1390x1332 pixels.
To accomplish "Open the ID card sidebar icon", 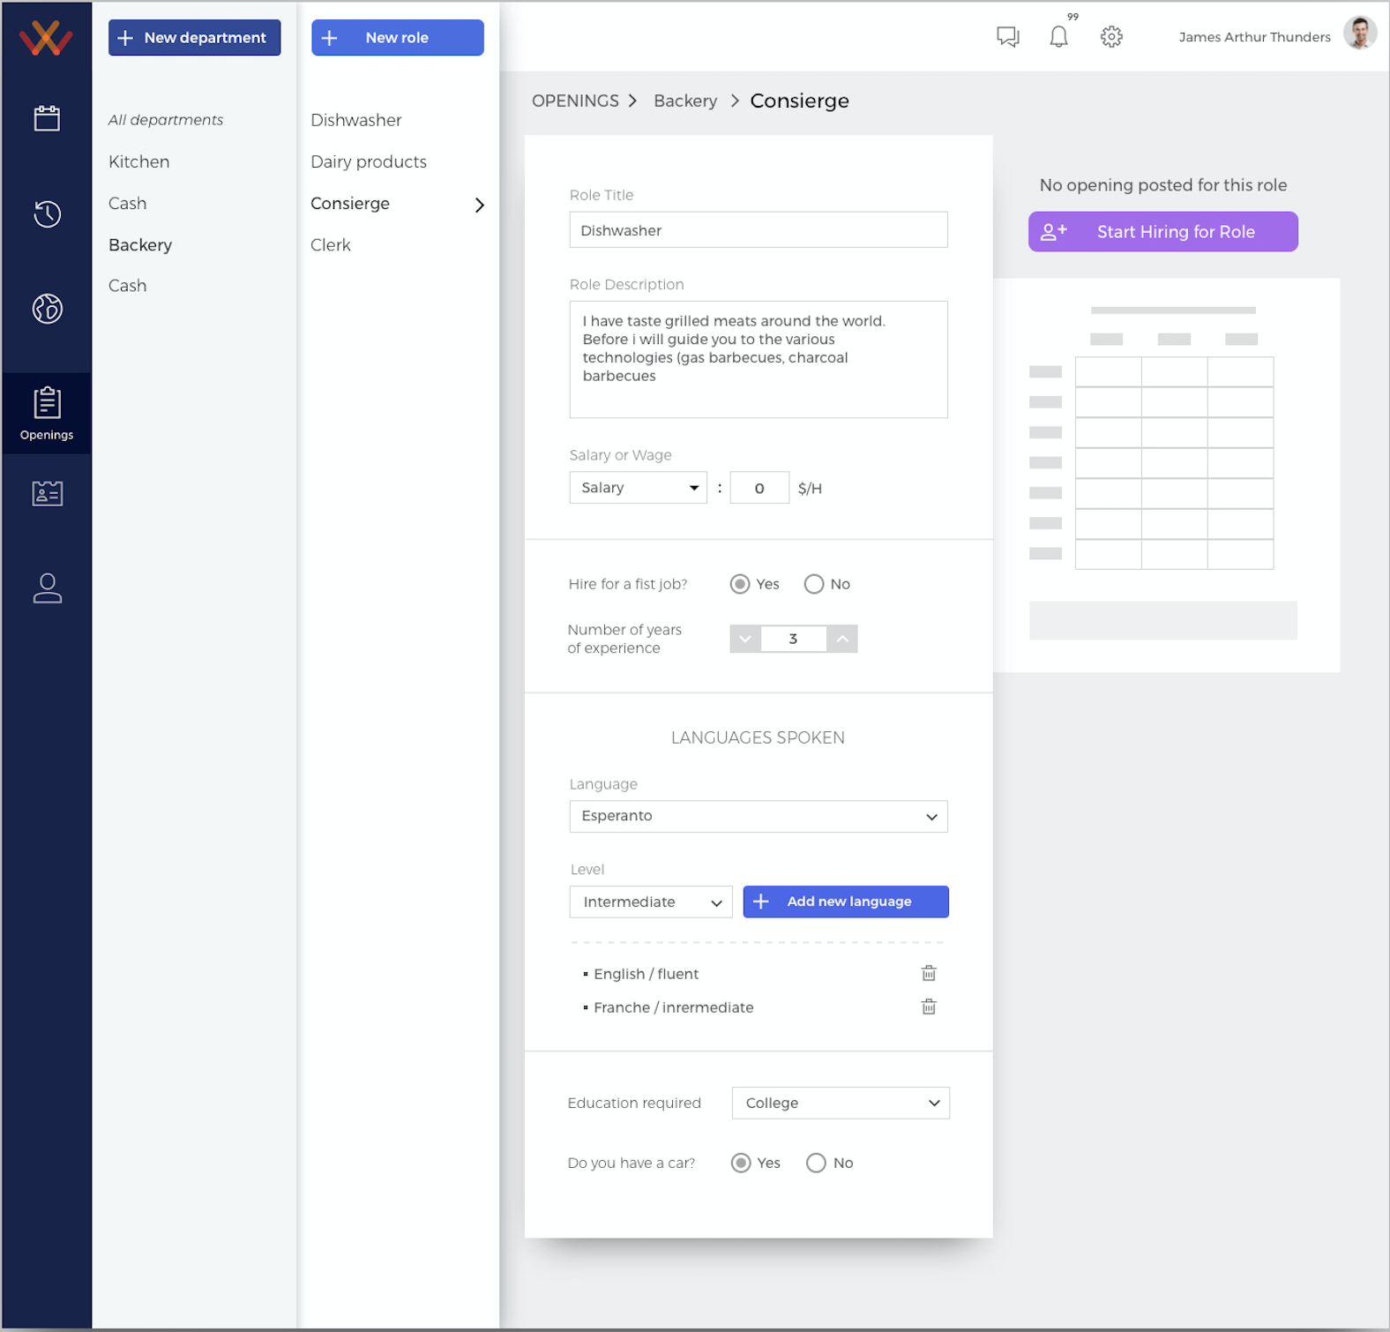I will 47,493.
